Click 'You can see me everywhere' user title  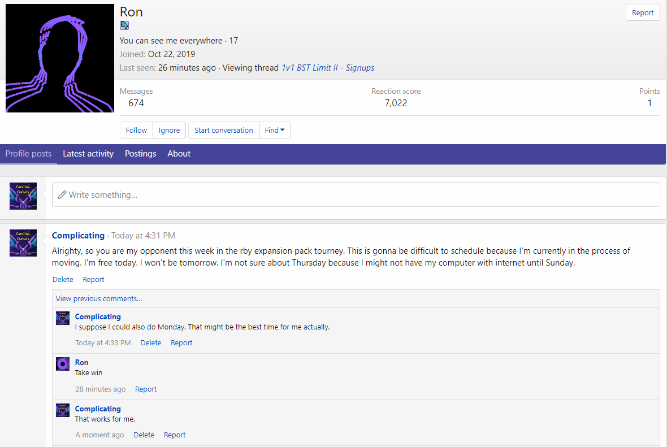tap(171, 40)
